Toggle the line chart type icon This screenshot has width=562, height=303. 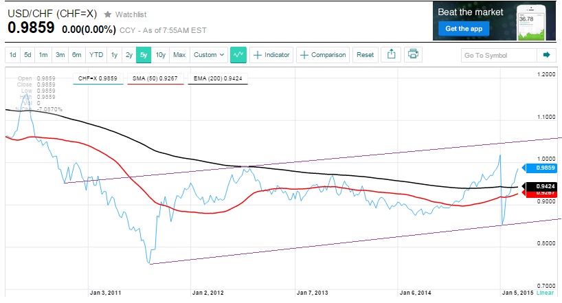pyautogui.click(x=238, y=55)
